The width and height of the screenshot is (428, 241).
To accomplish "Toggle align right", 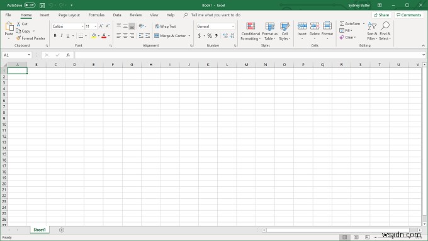I will click(132, 36).
